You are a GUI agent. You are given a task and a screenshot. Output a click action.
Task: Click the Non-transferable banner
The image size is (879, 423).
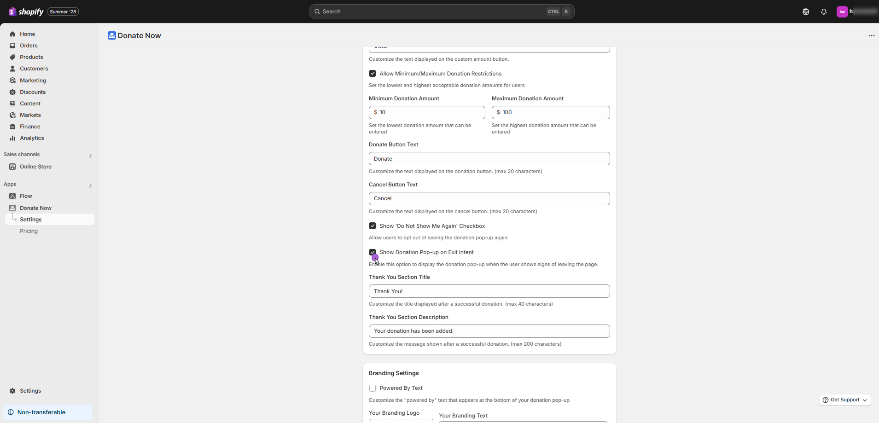pos(47,412)
